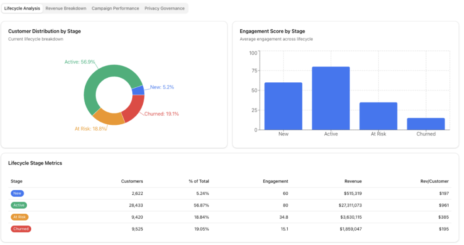Open the Campaign Performance tab
Viewport: 464px width, 245px height.
[115, 9]
